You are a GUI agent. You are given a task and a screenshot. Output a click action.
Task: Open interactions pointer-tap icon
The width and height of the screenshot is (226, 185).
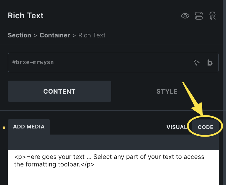(x=212, y=16)
